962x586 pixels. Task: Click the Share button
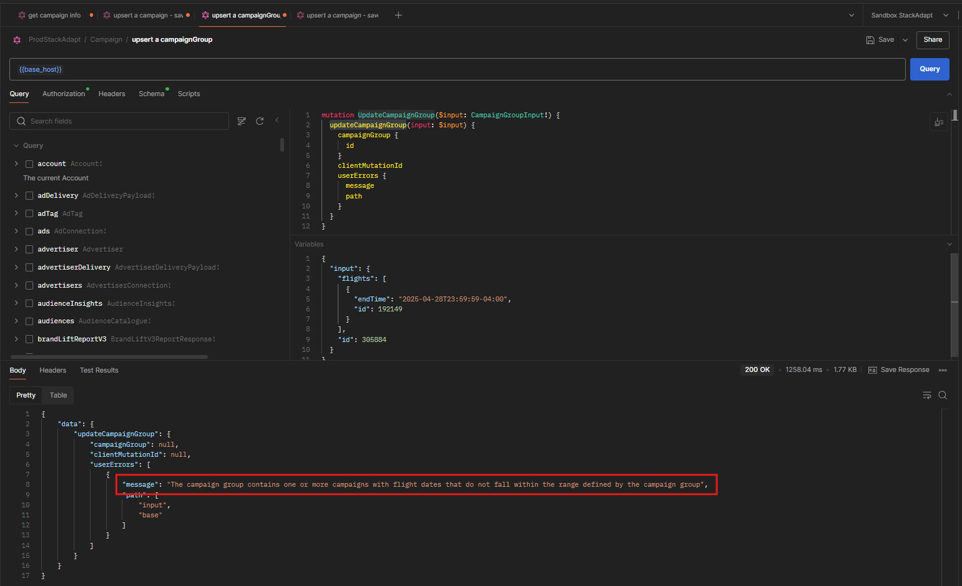point(933,40)
